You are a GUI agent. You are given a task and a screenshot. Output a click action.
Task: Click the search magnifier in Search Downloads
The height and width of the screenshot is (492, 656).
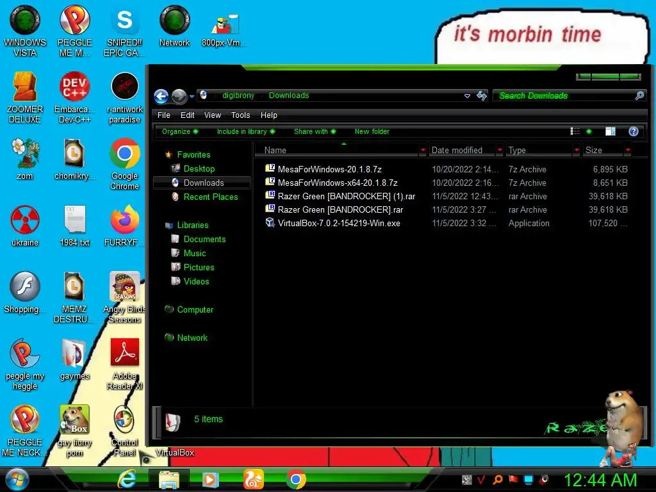coord(639,96)
